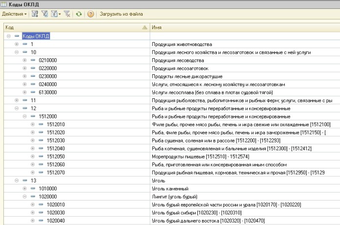Screen dimensions: 340x225
Task: Click the item icon beside code 0220000
Action: (x=33, y=68)
